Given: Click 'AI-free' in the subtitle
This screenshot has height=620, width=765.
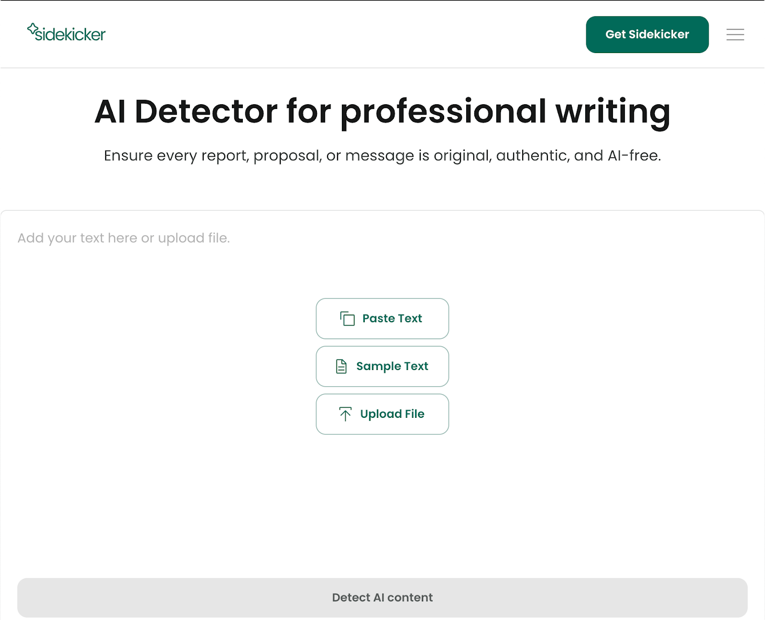Looking at the screenshot, I should click(x=634, y=155).
